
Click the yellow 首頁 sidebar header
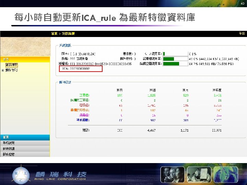click(25, 60)
